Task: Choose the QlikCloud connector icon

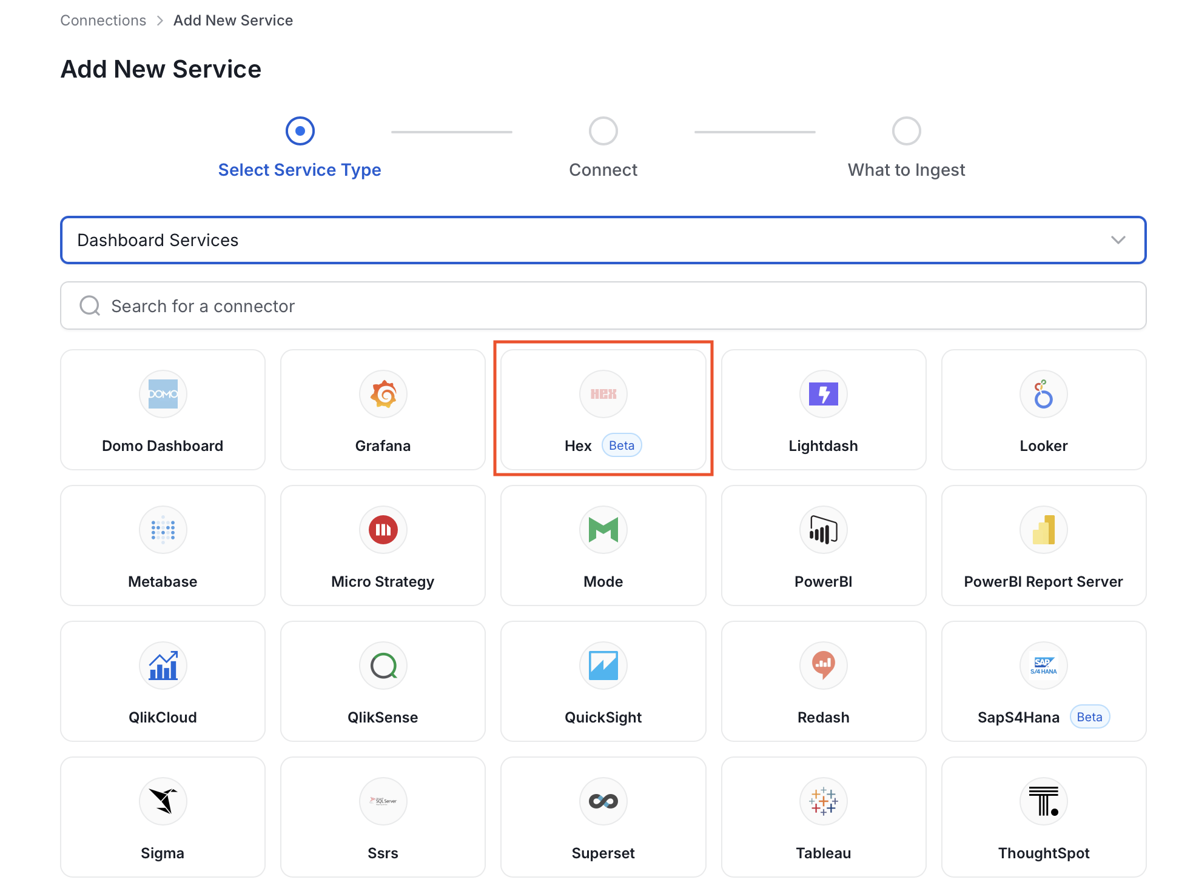Action: [163, 666]
